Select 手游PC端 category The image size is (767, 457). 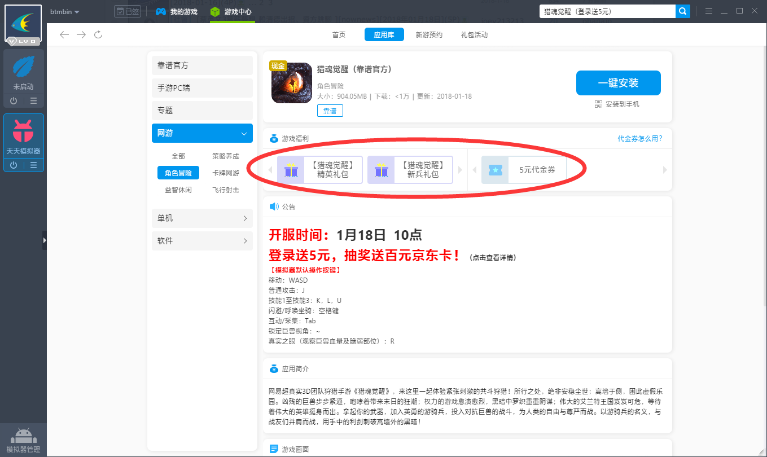coord(202,88)
